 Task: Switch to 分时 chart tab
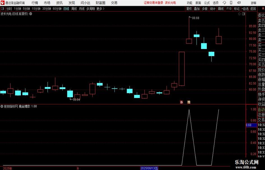[9, 9]
